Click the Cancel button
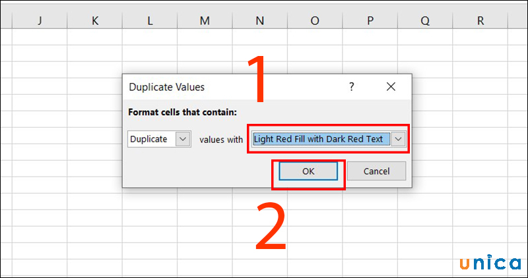 click(376, 171)
